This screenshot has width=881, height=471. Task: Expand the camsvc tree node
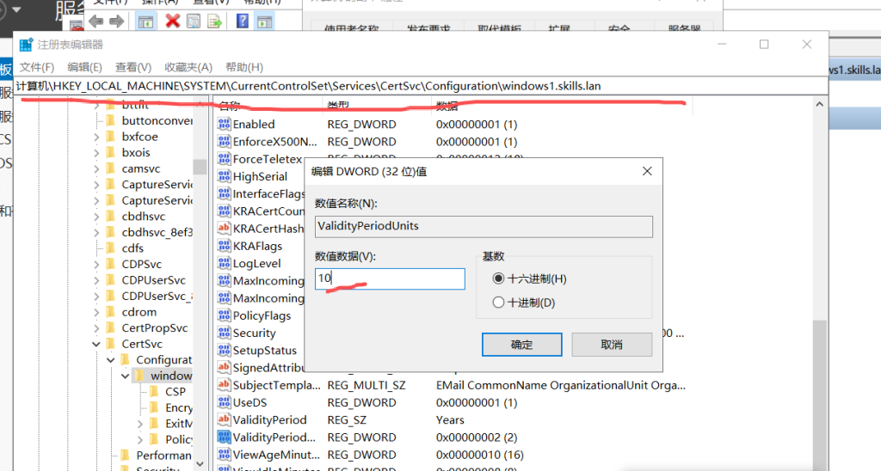98,169
